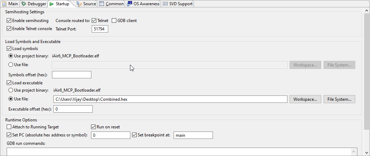The height and width of the screenshot is (156, 370).
Task: Toggle the Run on reset checkbox
Action: point(93,127)
